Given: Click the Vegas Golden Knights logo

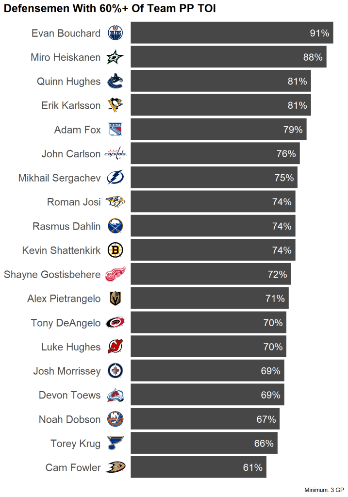Looking at the screenshot, I should (115, 298).
